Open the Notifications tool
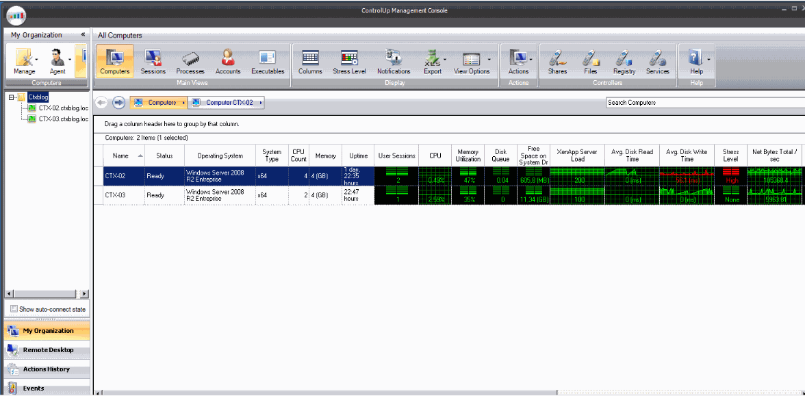This screenshot has width=805, height=396. (x=394, y=61)
